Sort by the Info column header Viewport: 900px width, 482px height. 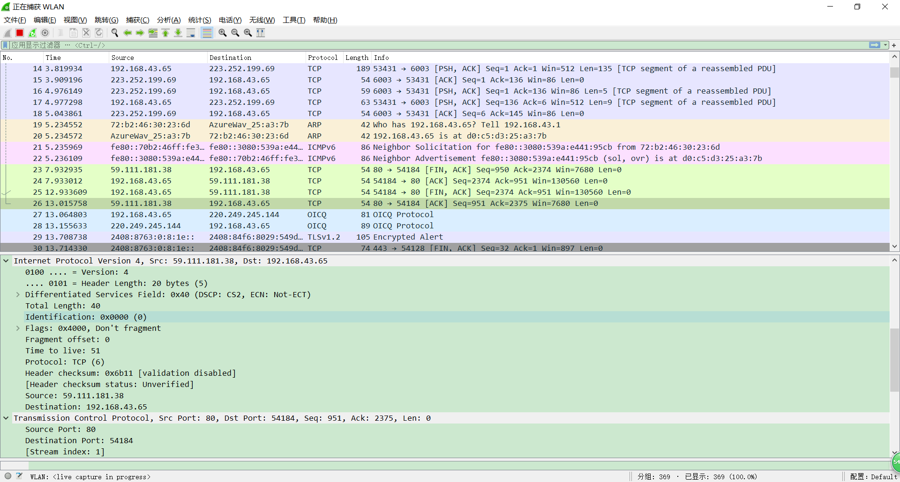(x=630, y=58)
